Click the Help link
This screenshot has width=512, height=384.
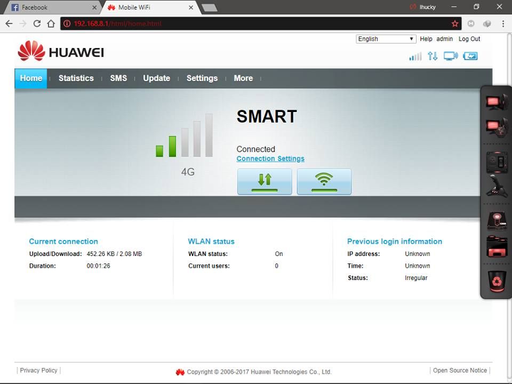pyautogui.click(x=426, y=39)
